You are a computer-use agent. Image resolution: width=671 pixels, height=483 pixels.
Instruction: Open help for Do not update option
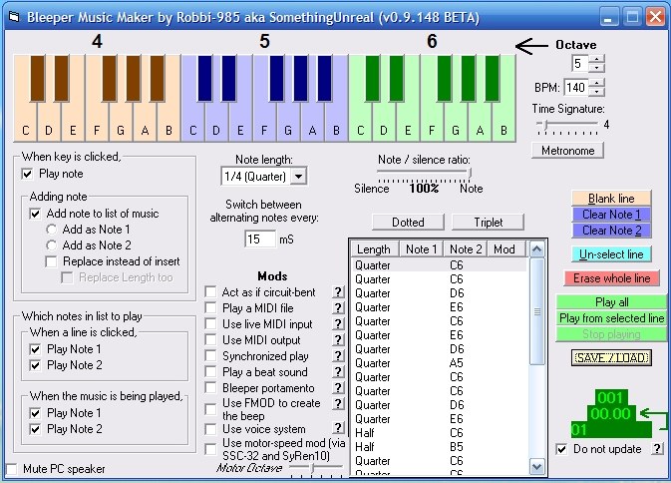click(x=657, y=449)
